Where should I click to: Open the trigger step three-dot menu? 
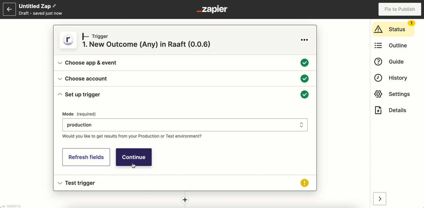tap(304, 40)
